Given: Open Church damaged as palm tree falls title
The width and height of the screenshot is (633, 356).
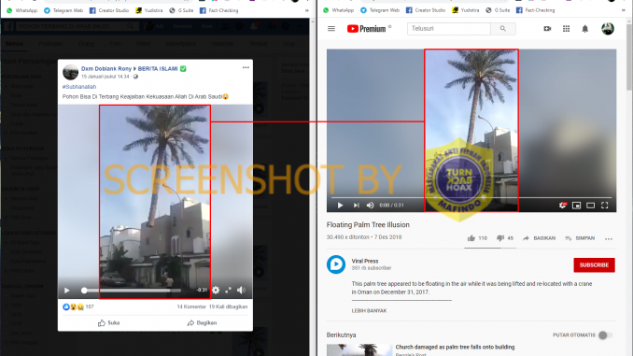Looking at the screenshot, I should coord(455,347).
